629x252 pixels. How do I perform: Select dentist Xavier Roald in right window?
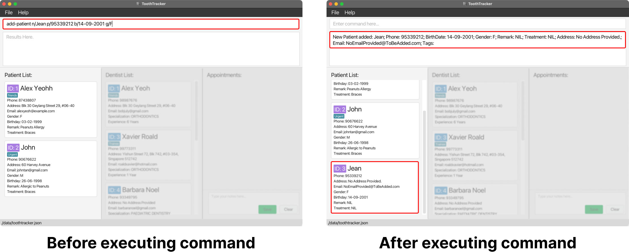coord(475,155)
